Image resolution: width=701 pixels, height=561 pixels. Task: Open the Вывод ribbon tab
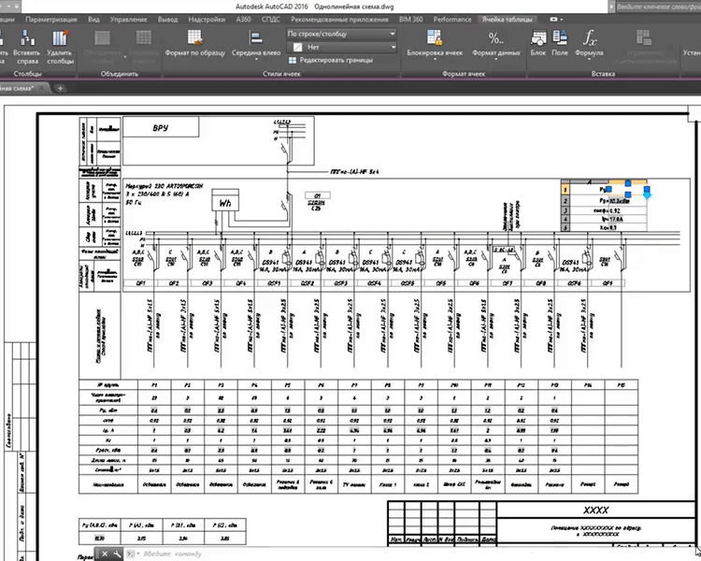click(167, 20)
